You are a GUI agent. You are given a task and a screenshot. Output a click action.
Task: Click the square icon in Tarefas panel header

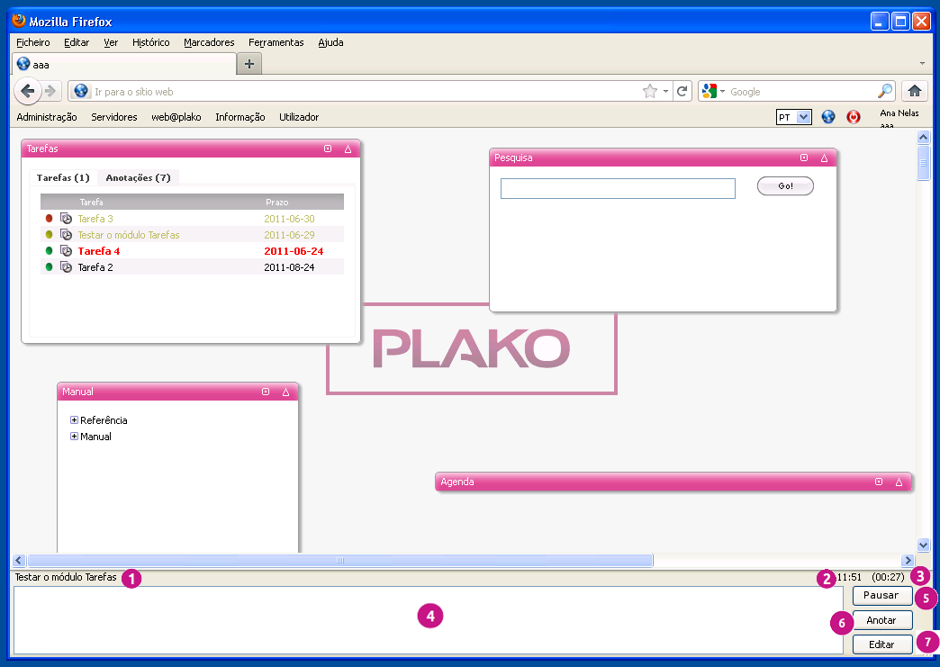[x=328, y=149]
